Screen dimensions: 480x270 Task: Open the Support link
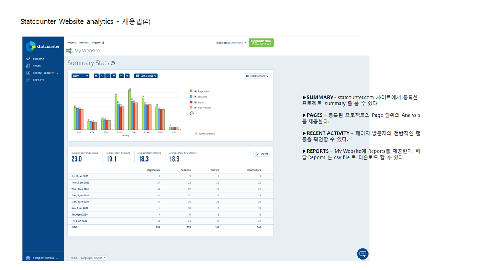pos(98,43)
